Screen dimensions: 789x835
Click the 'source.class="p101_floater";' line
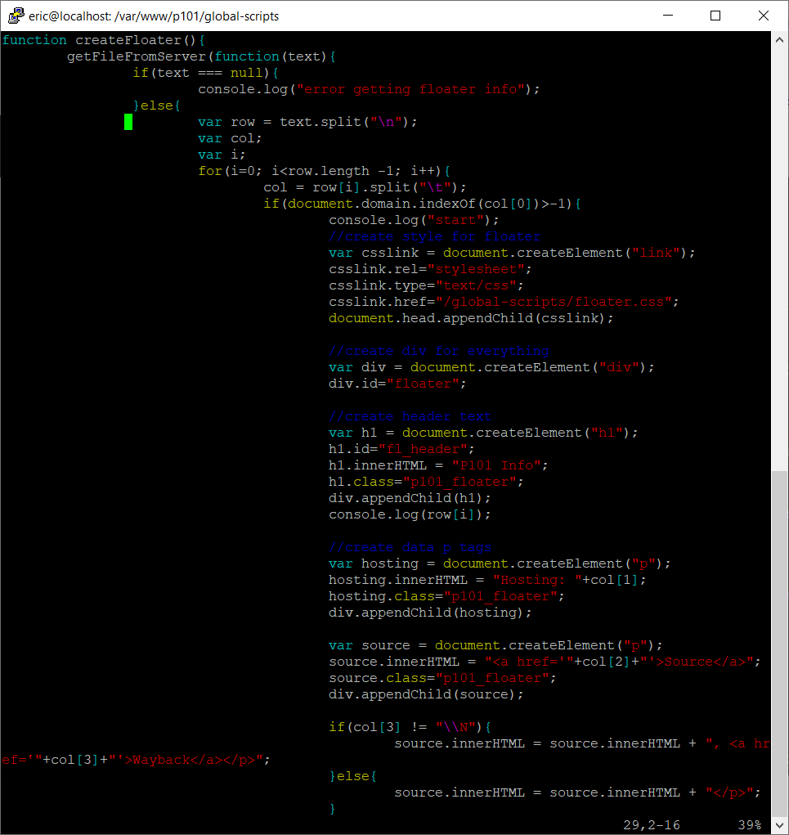(x=442, y=678)
